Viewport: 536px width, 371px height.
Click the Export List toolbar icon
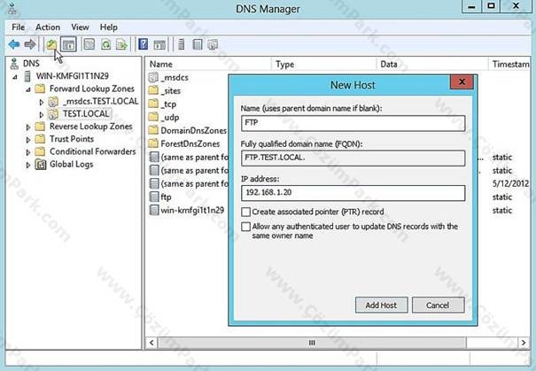click(121, 44)
